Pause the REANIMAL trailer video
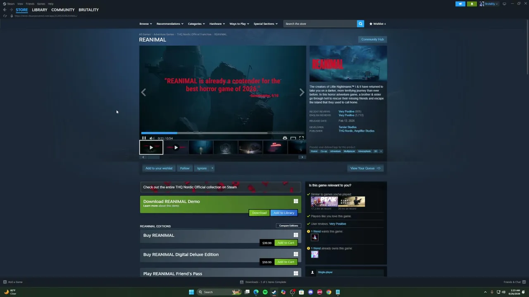The image size is (529, 297). pyautogui.click(x=144, y=138)
